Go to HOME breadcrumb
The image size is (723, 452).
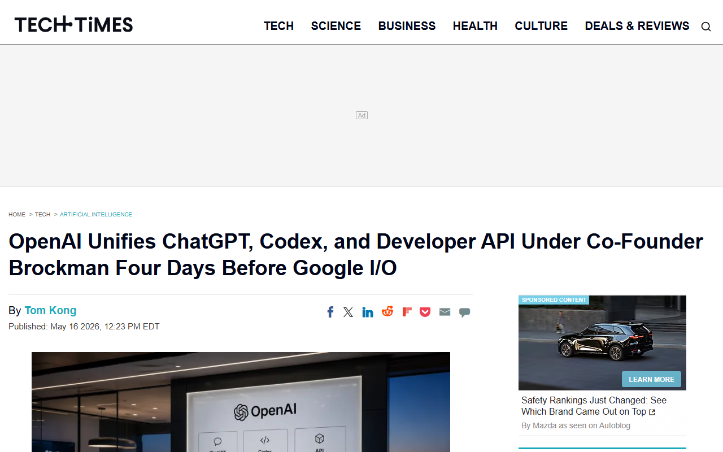17,215
